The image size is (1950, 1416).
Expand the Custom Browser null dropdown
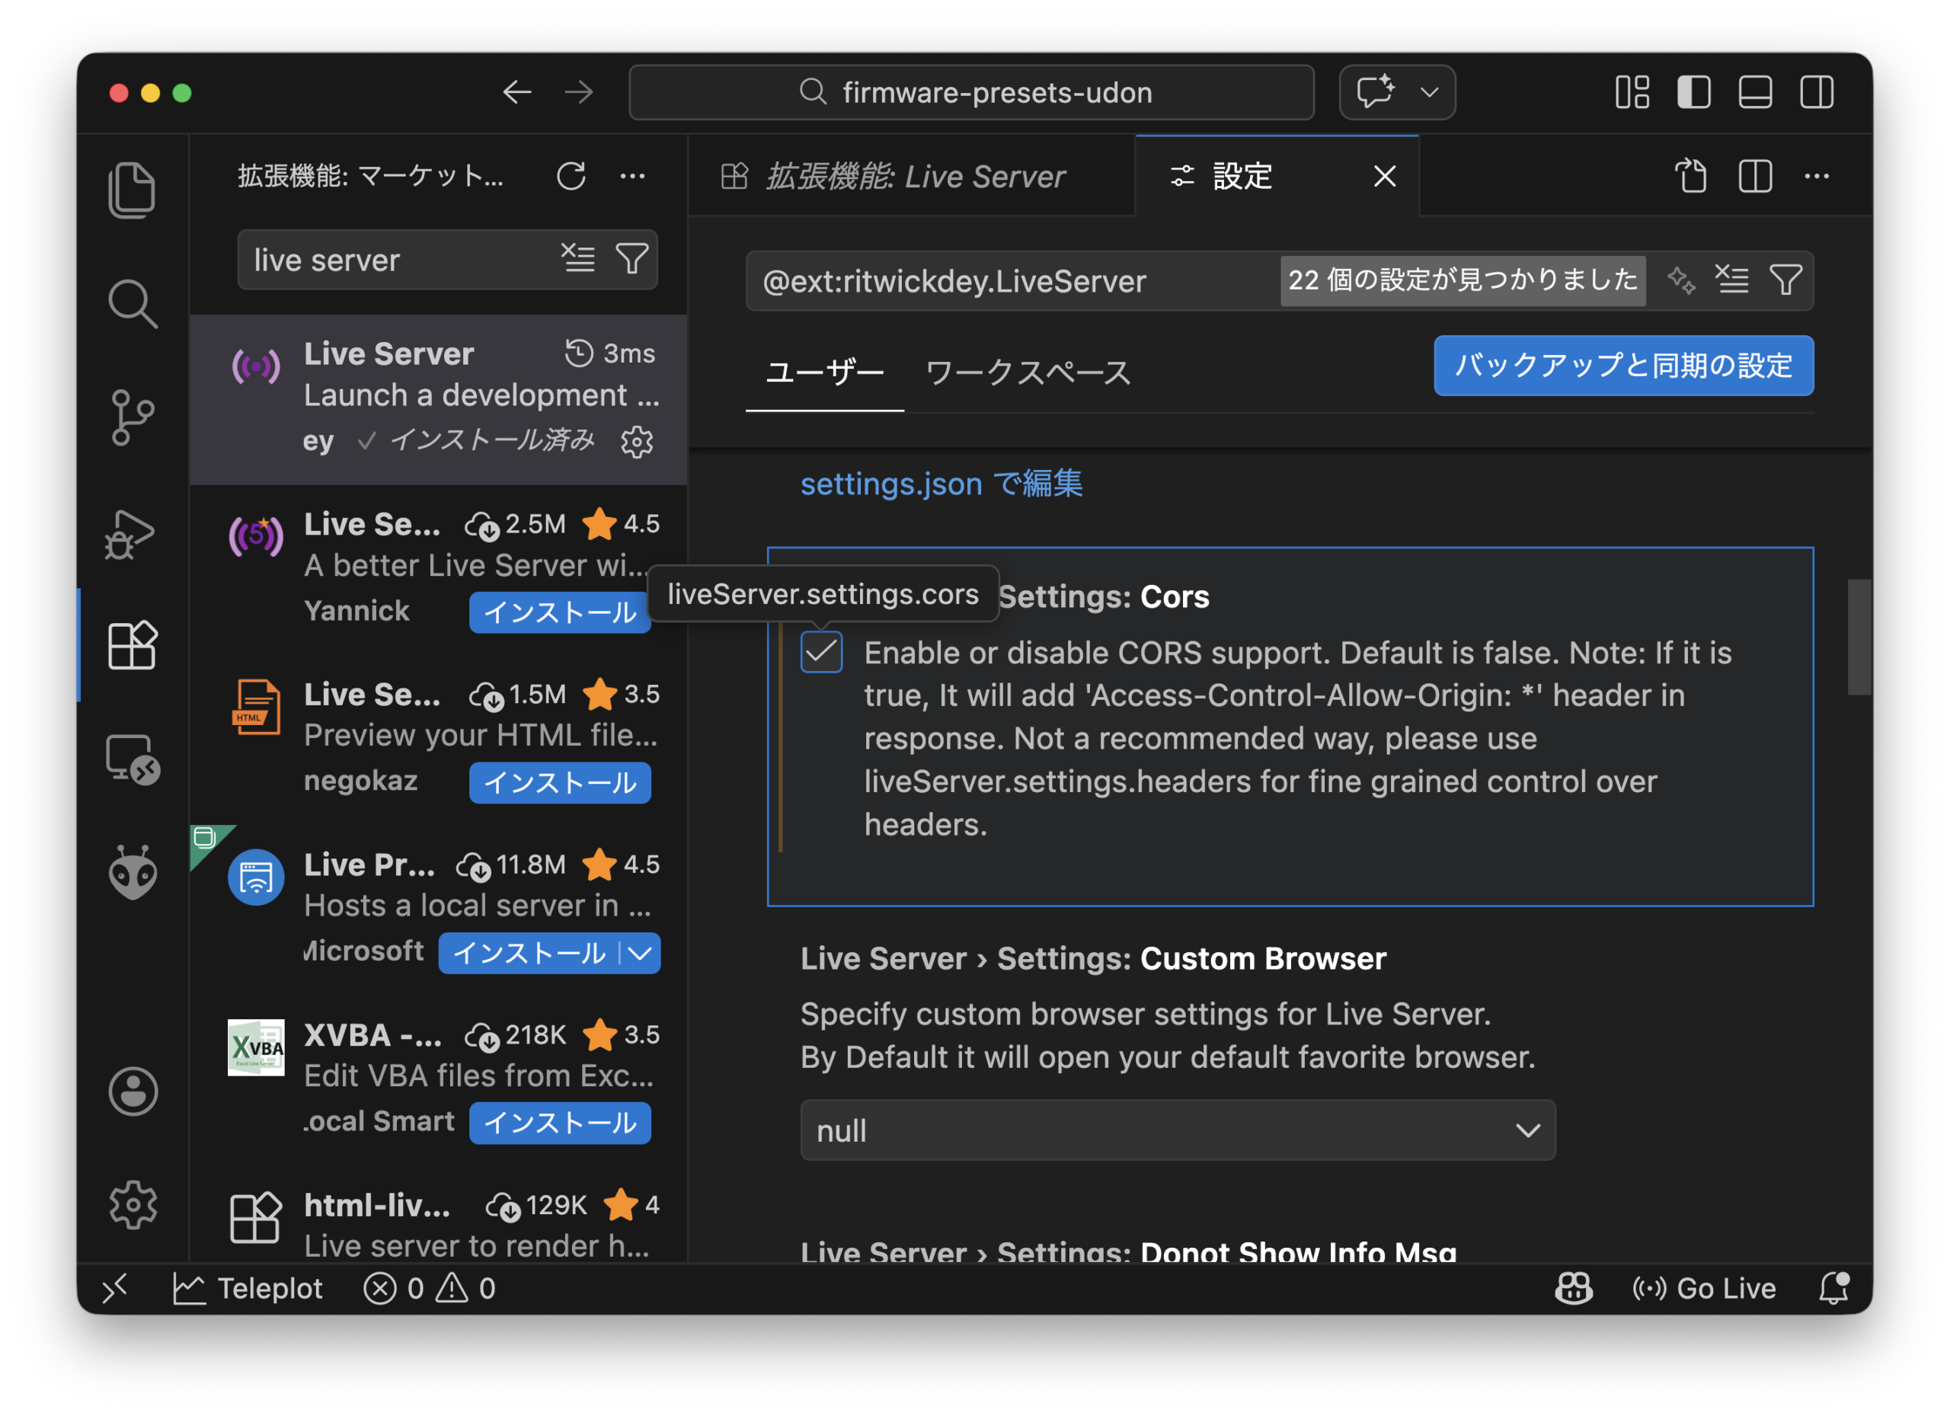tap(1177, 1130)
